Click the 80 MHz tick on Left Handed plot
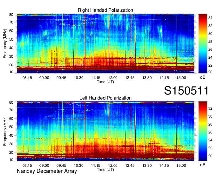Viewport: 216px width, 175px height. 11,102
